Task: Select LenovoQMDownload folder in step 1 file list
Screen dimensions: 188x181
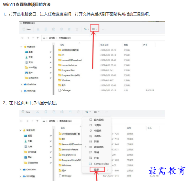Action: point(70,60)
